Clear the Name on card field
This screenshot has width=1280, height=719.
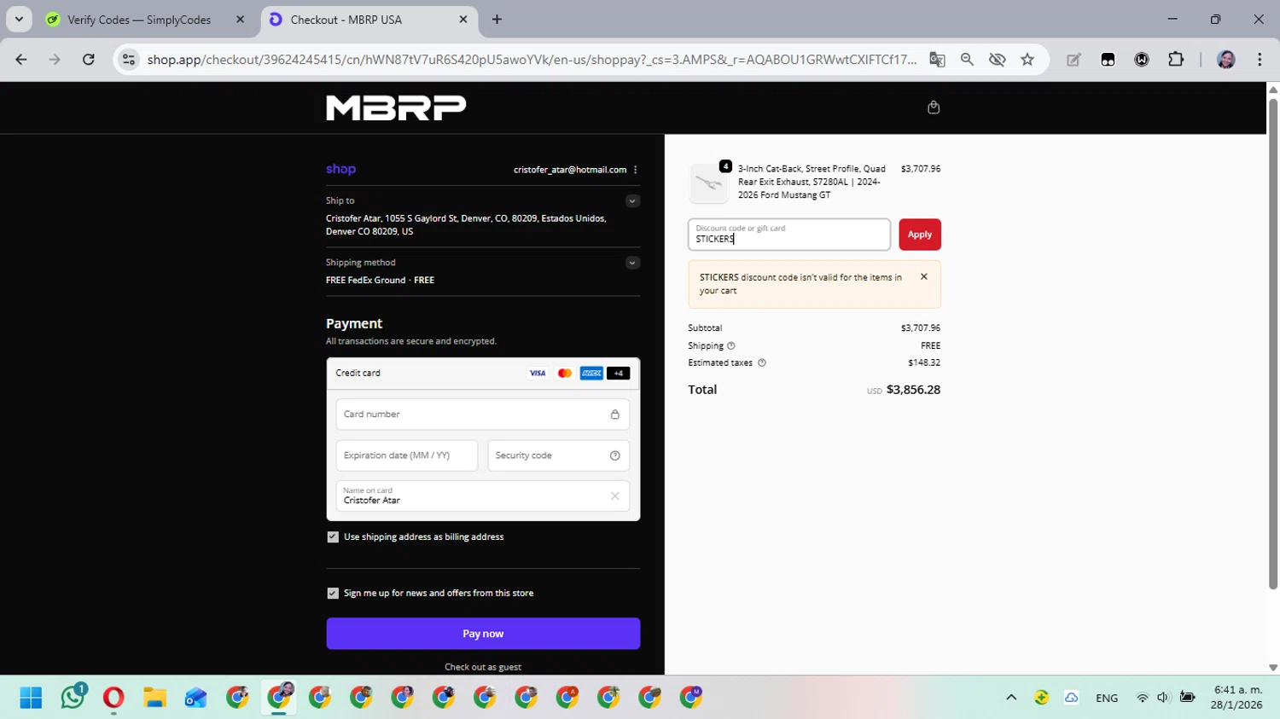coord(614,496)
